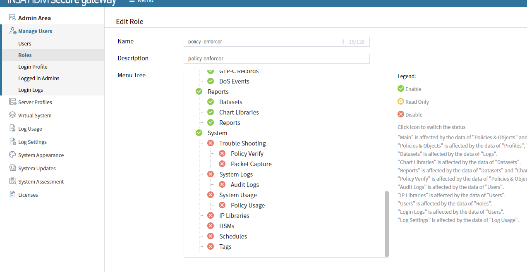The image size is (527, 272).
Task: Click the Licenses icon
Action: click(12, 195)
